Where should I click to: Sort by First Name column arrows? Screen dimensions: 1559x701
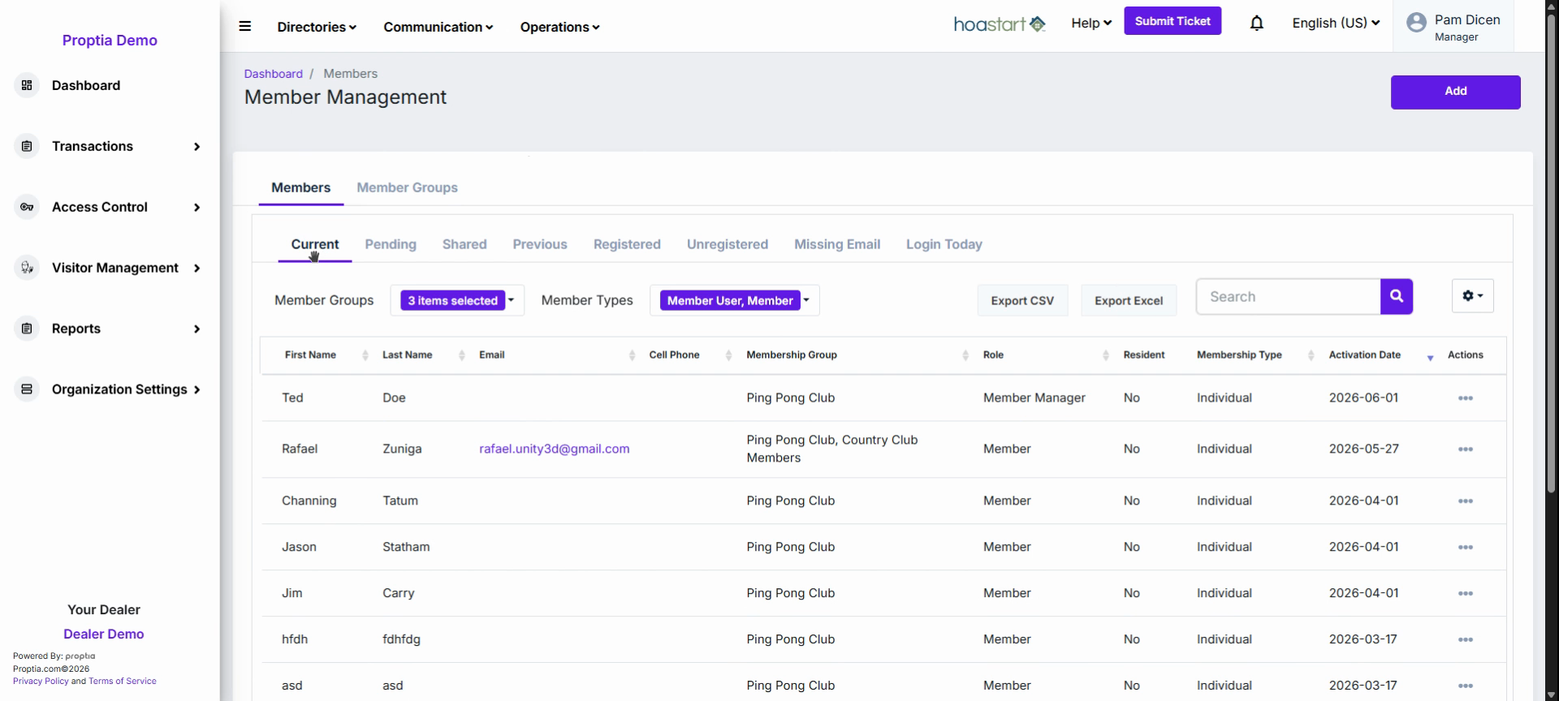pyautogui.click(x=365, y=355)
